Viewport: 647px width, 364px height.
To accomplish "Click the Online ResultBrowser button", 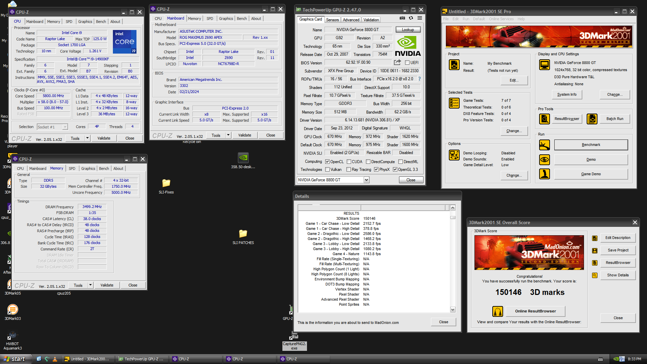I will (x=535, y=311).
